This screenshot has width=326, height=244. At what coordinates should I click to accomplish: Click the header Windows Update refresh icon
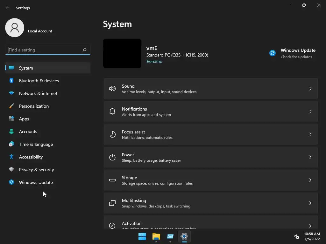point(273,53)
